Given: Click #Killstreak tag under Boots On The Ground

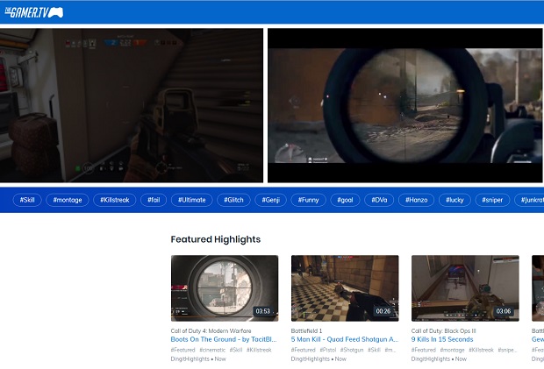Looking at the screenshot, I should coord(259,350).
